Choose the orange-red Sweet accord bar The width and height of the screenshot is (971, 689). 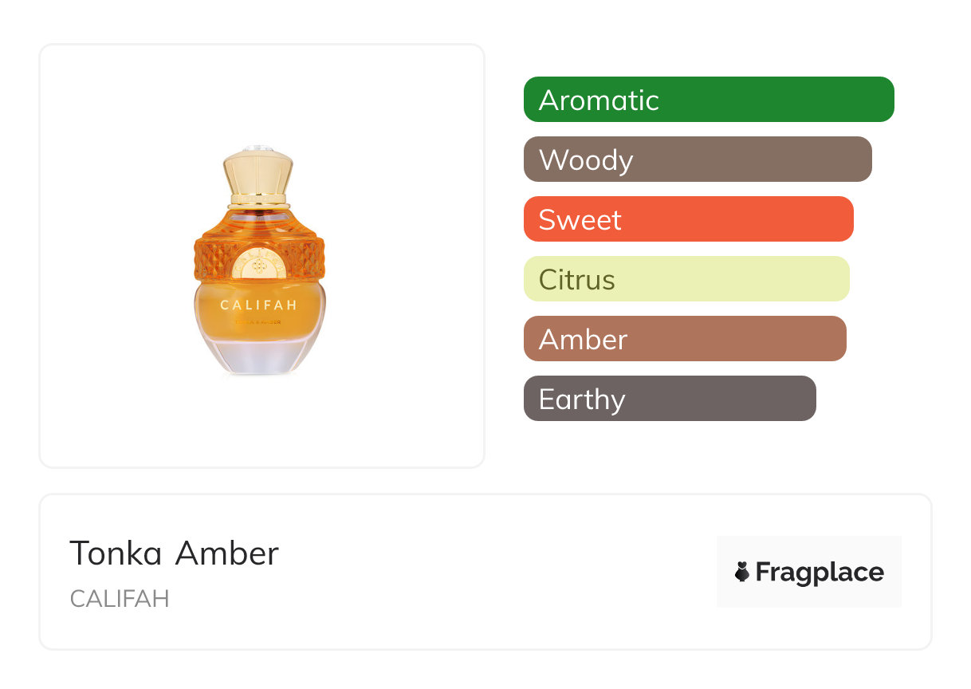click(x=688, y=219)
